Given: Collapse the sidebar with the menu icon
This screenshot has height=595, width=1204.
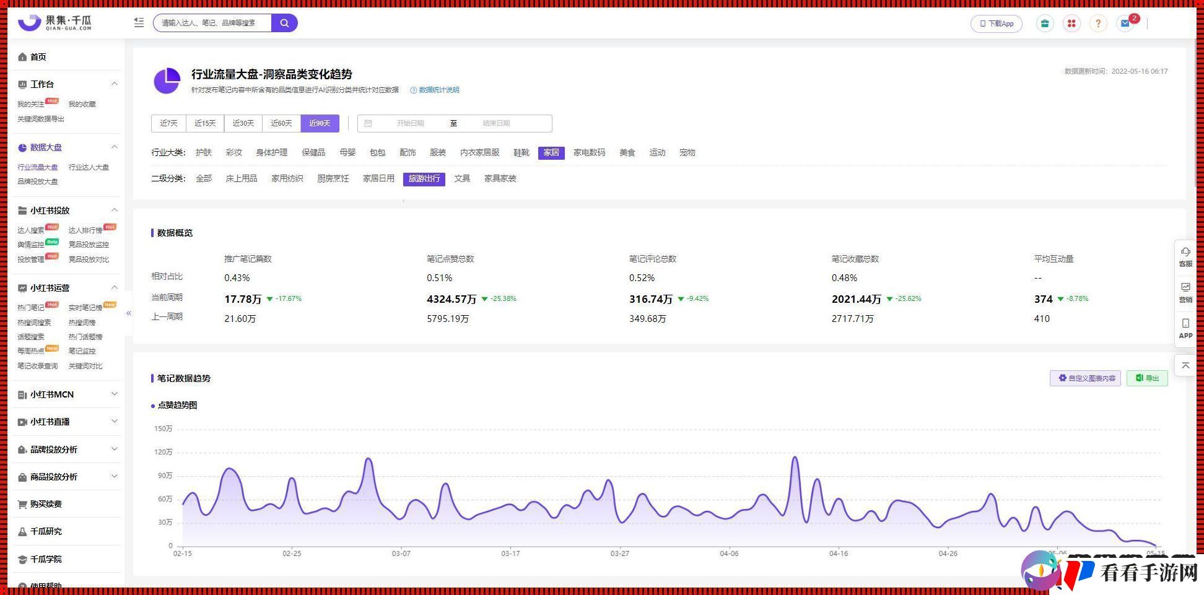Looking at the screenshot, I should click(139, 22).
